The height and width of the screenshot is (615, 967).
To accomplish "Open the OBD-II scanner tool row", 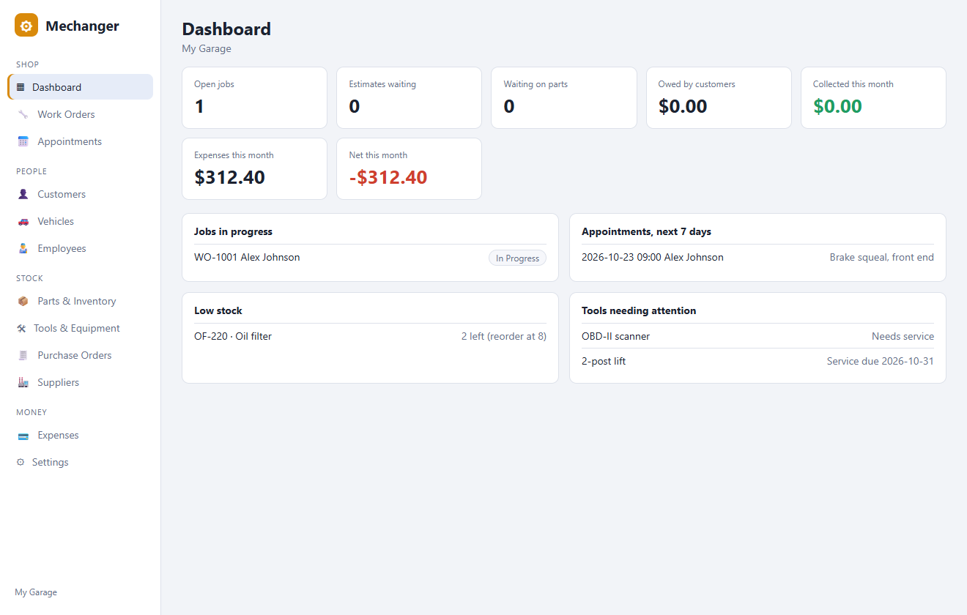I will click(x=757, y=336).
